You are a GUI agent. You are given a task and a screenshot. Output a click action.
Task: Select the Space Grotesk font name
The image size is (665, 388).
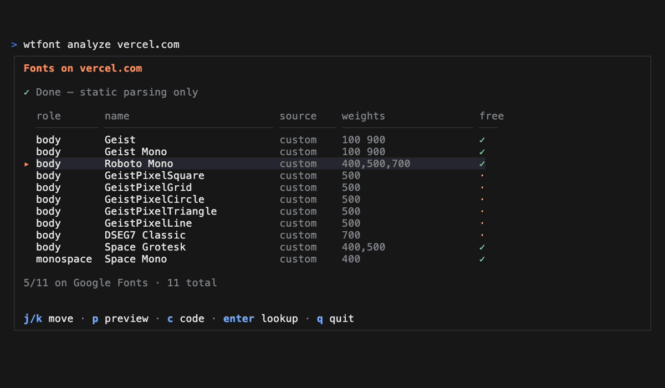(145, 247)
